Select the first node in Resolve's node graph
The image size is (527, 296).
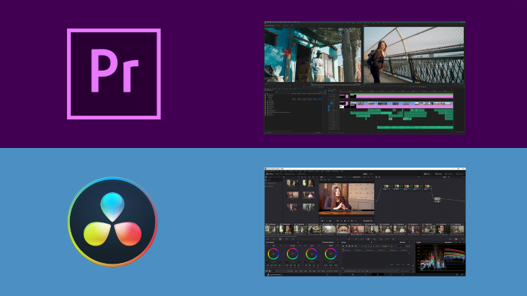point(385,187)
